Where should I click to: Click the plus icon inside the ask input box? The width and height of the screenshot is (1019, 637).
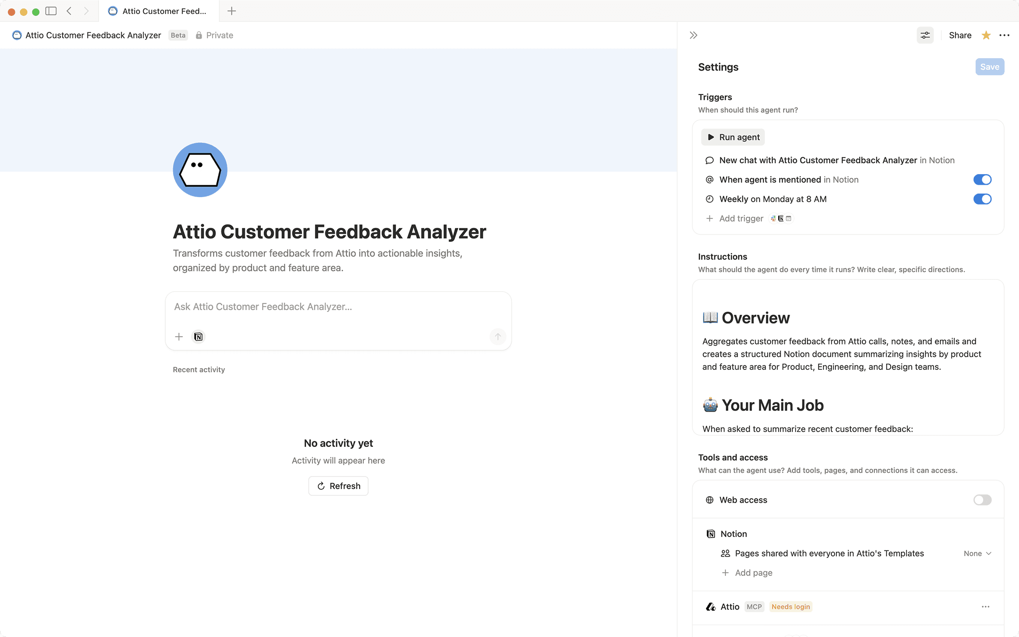point(179,337)
